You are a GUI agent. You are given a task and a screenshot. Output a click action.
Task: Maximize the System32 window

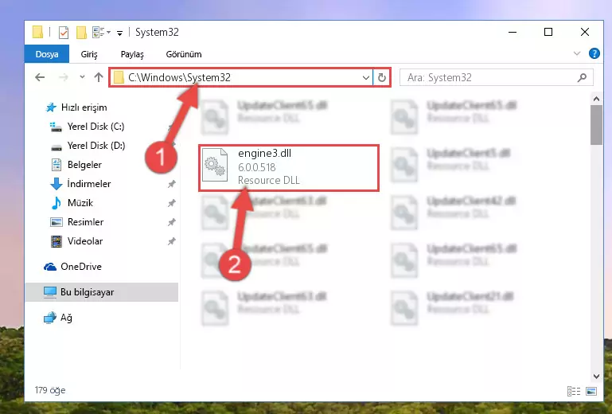pyautogui.click(x=548, y=32)
